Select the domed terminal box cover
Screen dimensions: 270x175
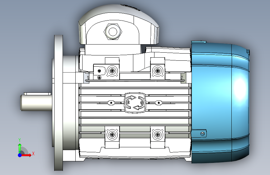(x=119, y=25)
